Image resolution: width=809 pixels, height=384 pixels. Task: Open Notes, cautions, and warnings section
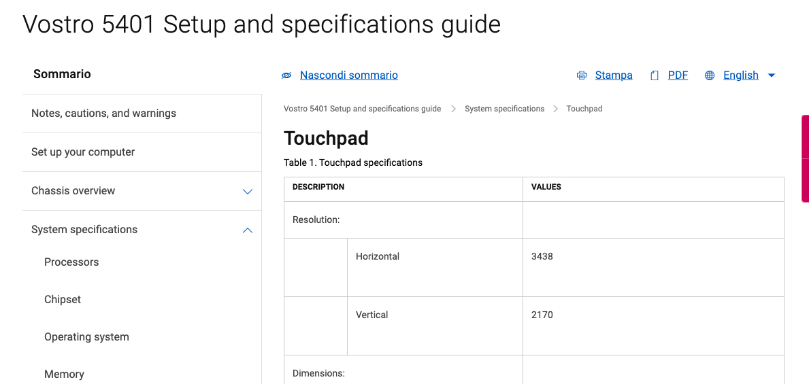(142, 114)
